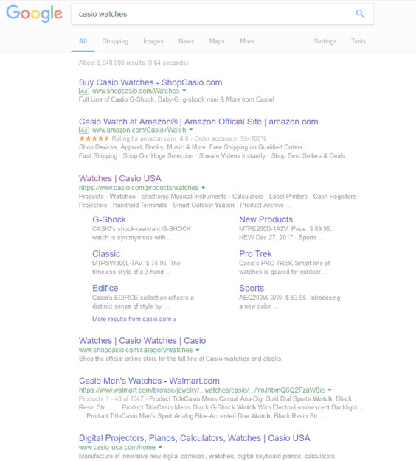Open the More search menu

pyautogui.click(x=246, y=41)
